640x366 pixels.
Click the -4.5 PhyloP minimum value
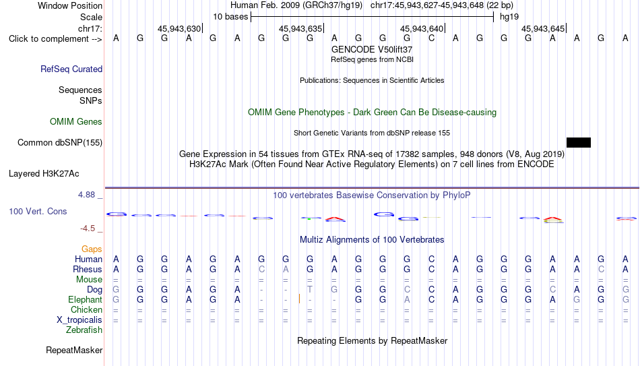point(88,228)
